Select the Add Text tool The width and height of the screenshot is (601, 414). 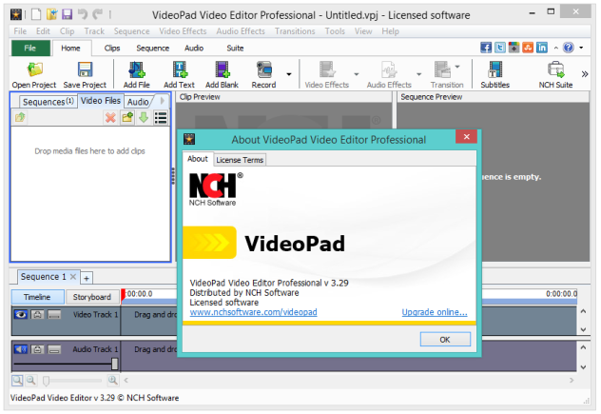coord(179,75)
